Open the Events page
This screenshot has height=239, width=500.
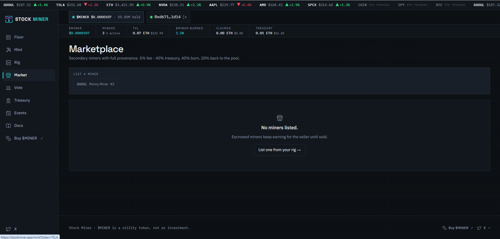tap(29, 113)
